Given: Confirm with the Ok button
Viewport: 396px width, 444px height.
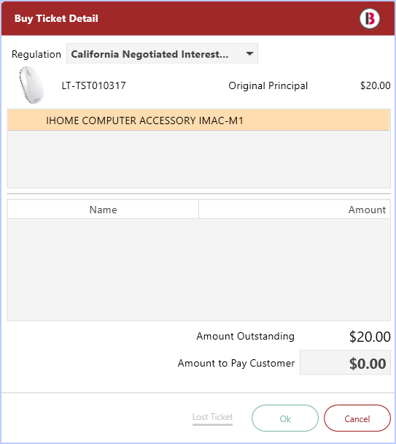Looking at the screenshot, I should [x=285, y=418].
